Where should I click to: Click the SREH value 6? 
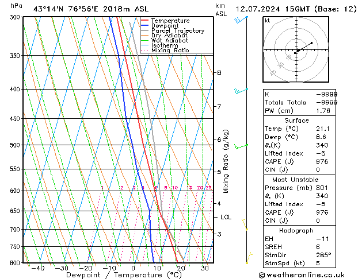(x=318, y=247)
